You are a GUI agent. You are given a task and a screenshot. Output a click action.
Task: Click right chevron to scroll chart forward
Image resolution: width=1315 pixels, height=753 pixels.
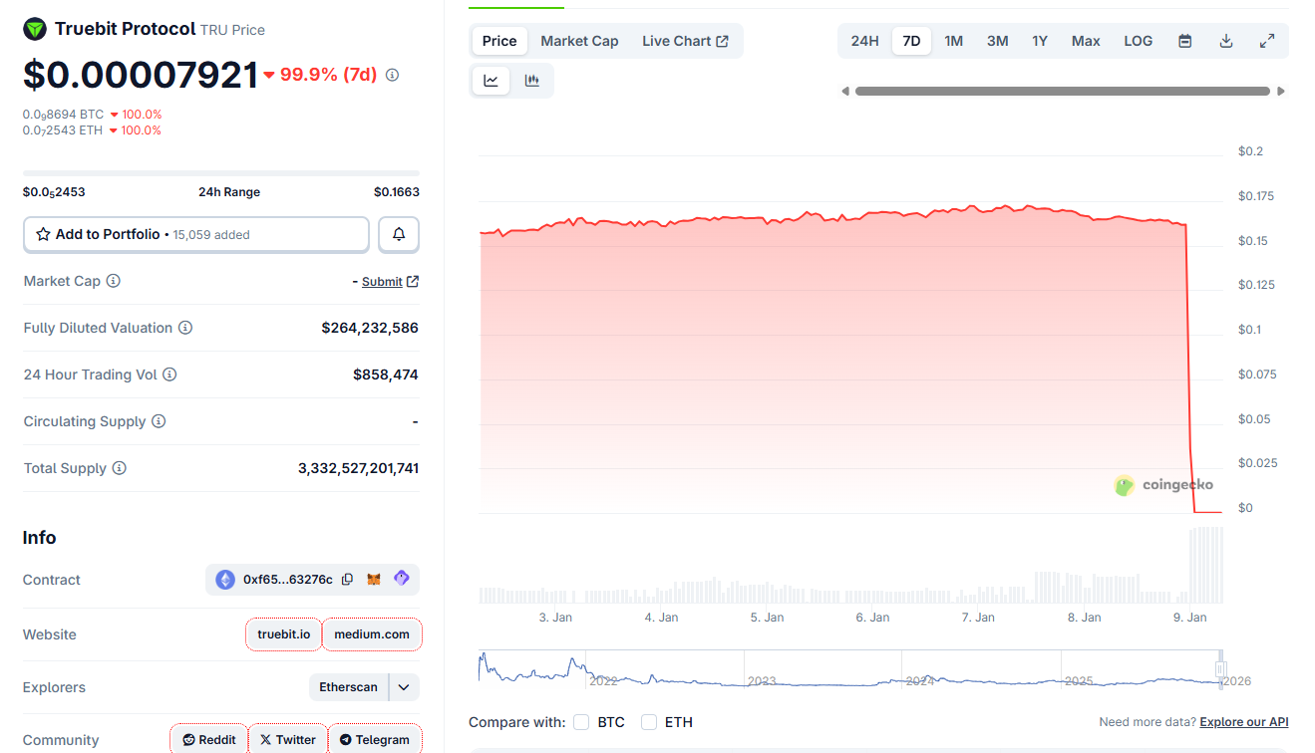1282,90
